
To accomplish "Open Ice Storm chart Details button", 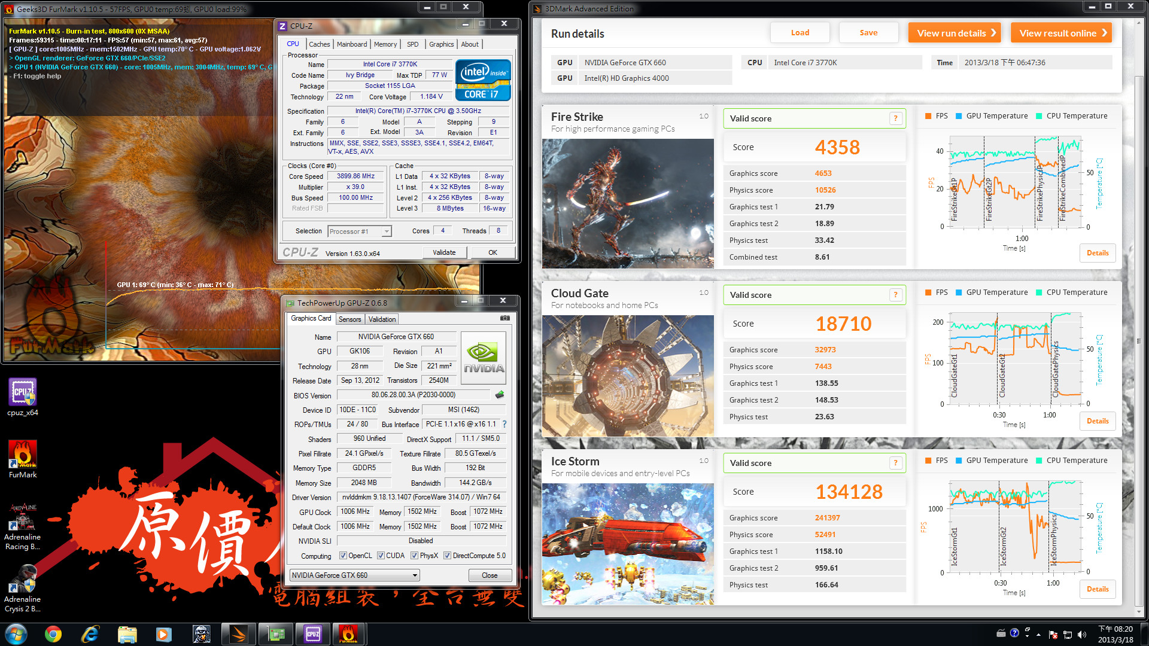I will (x=1098, y=589).
